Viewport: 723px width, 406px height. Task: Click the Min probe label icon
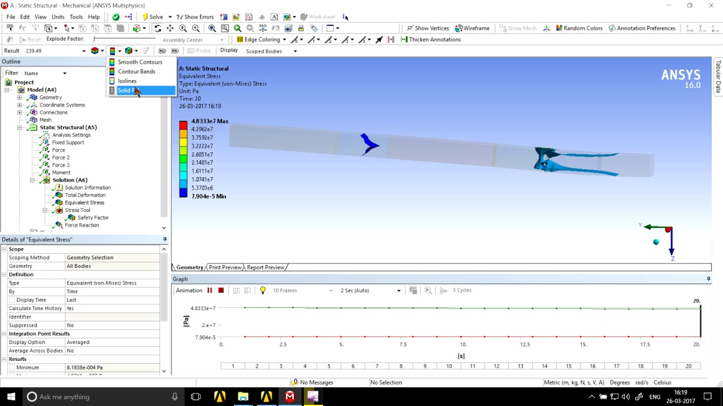[175, 51]
